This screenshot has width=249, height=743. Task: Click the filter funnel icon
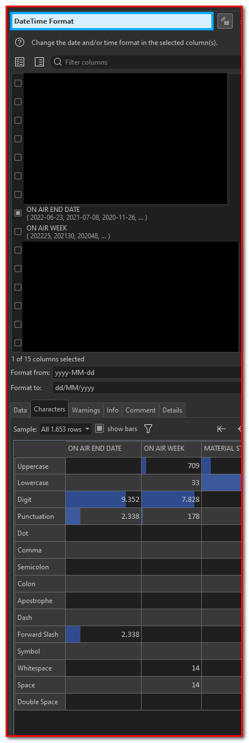click(x=148, y=429)
